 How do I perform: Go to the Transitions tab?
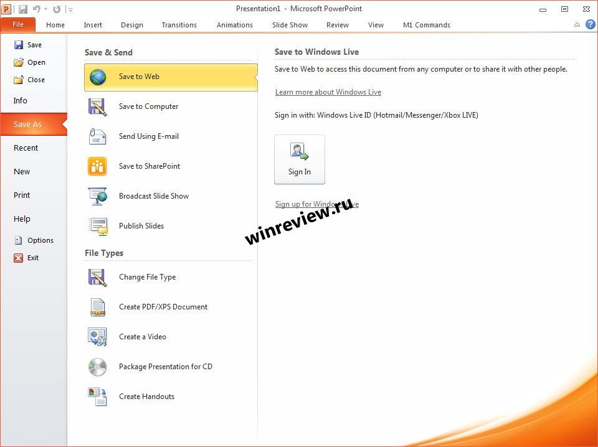179,25
